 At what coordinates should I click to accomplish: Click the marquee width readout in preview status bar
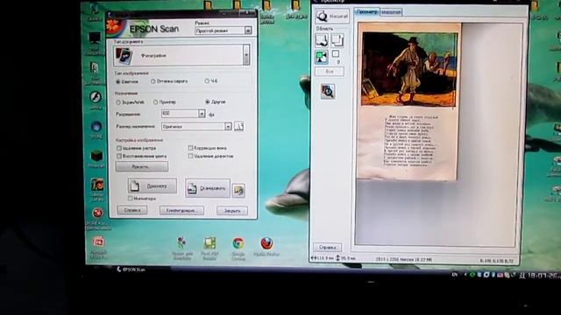click(323, 258)
